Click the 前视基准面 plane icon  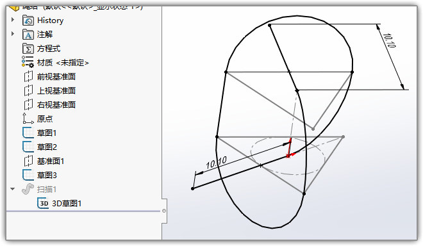click(x=28, y=77)
